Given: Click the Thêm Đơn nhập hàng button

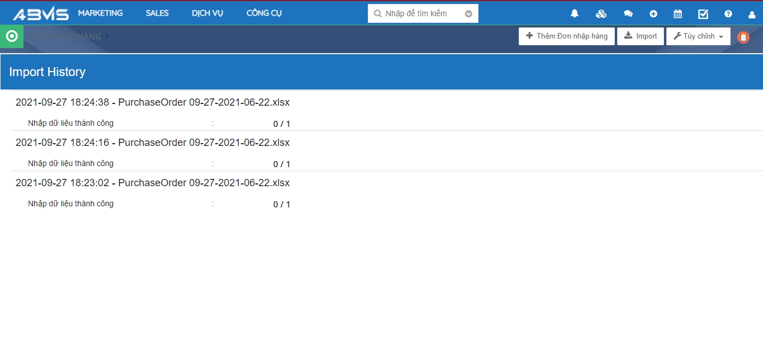Looking at the screenshot, I should pos(566,36).
